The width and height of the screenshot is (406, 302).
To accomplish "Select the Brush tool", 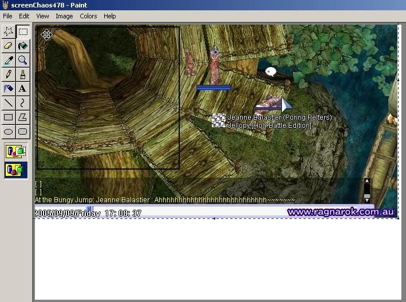I will 23,74.
